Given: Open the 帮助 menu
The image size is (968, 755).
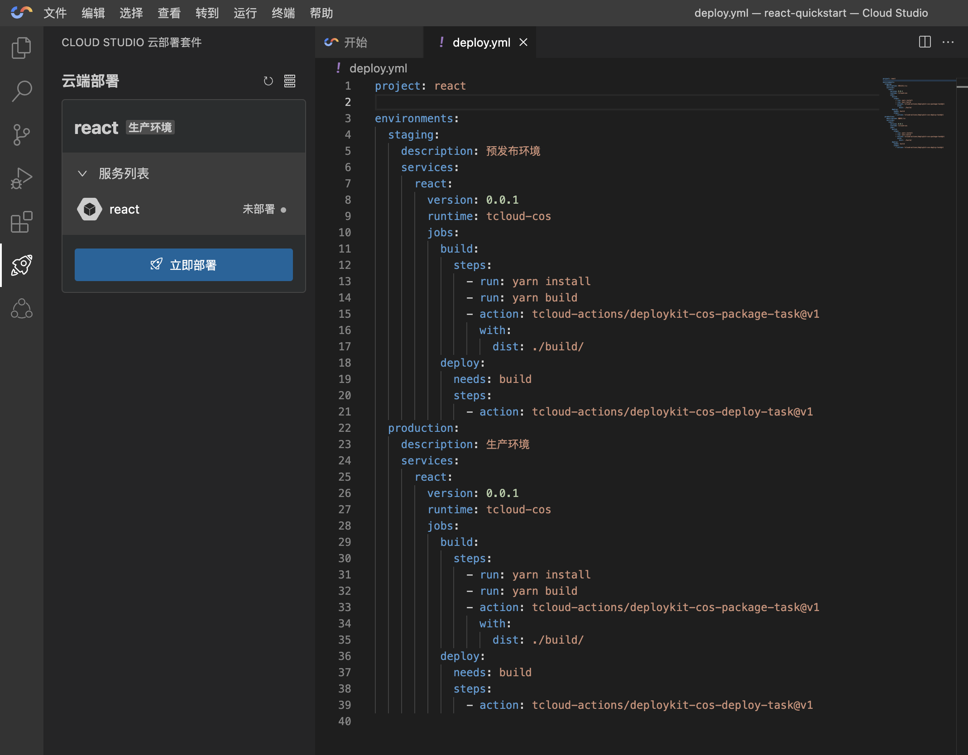Looking at the screenshot, I should click(x=321, y=13).
